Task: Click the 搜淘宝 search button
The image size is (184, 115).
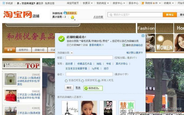Action: click(x=170, y=15)
